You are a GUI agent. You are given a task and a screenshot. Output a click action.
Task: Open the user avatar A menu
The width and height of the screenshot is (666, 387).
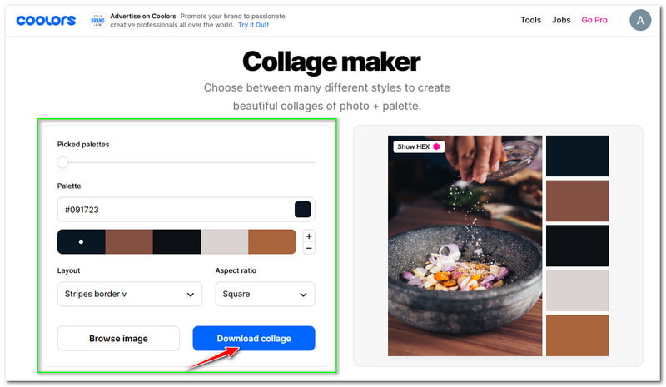point(640,20)
